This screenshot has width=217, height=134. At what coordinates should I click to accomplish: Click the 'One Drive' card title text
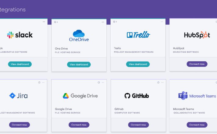coord(61,48)
